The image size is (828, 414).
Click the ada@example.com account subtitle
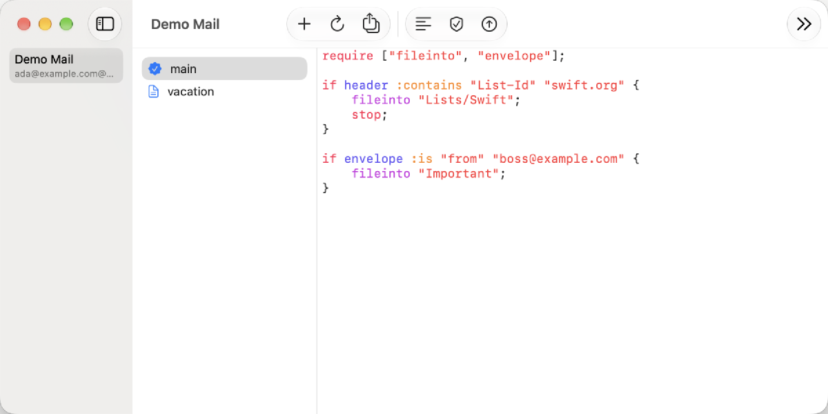pos(64,73)
